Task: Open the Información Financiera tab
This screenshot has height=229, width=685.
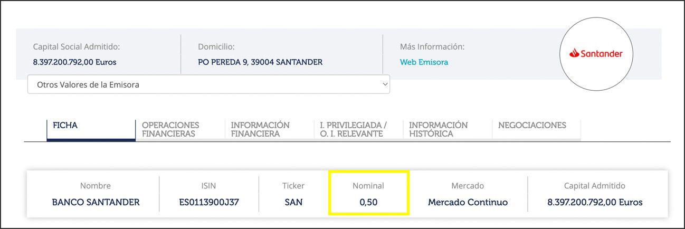Action: [x=260, y=129]
